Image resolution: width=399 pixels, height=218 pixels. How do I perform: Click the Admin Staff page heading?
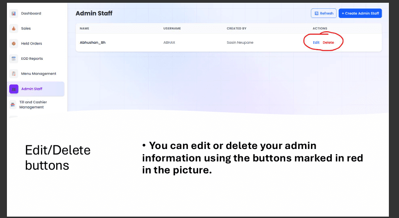click(x=94, y=13)
